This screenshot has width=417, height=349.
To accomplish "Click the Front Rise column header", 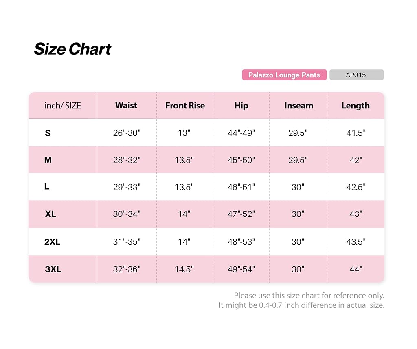I will point(185,106).
